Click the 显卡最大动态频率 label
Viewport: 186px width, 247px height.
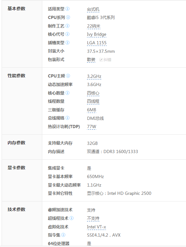(64, 185)
